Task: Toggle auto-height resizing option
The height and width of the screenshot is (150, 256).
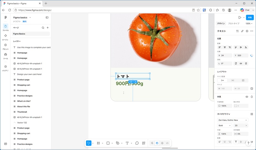Action: click(x=233, y=81)
